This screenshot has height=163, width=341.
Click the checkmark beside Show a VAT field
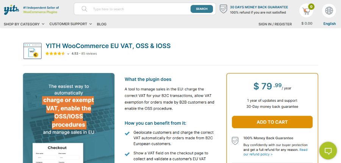pos(127,154)
